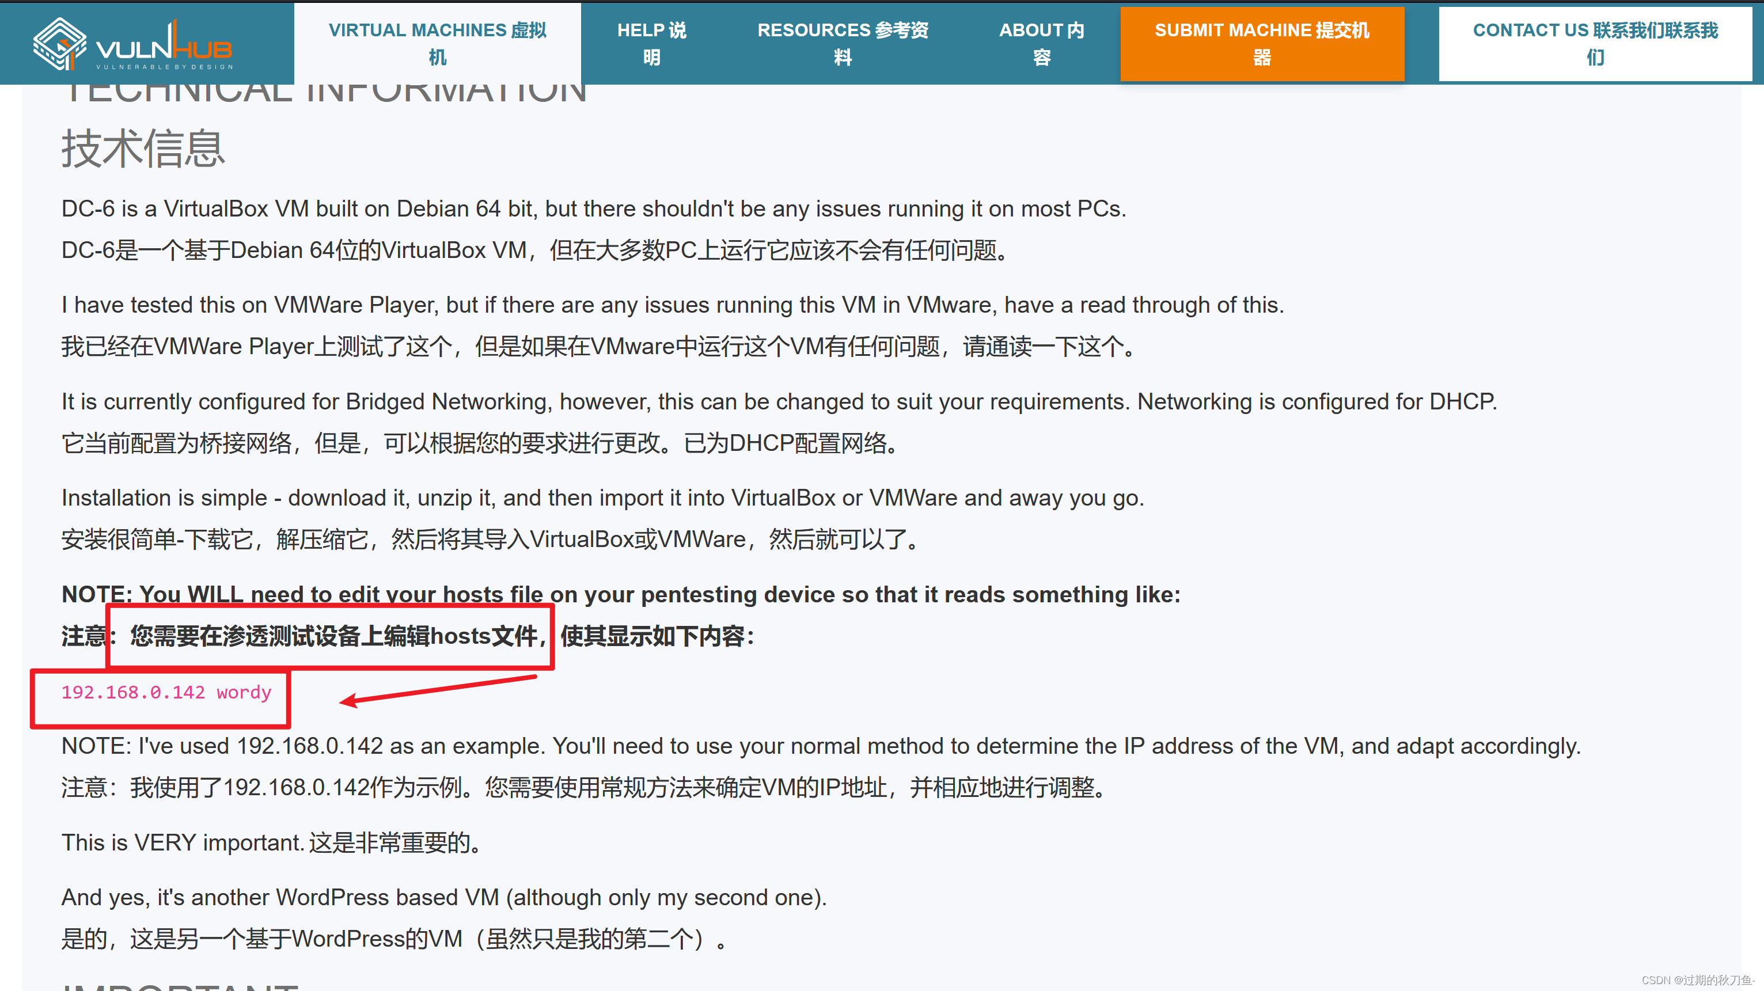Open the Virtual Machines tab
The image size is (1764, 991).
pyautogui.click(x=438, y=43)
